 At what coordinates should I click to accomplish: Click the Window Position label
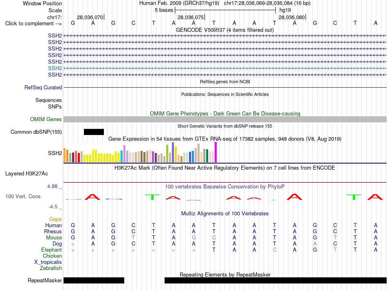click(x=42, y=3)
